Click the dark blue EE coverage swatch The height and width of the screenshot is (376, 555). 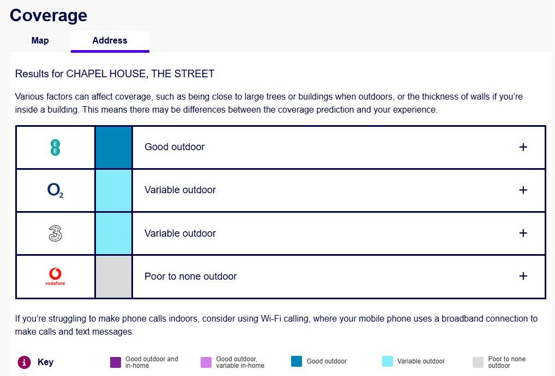(x=113, y=147)
